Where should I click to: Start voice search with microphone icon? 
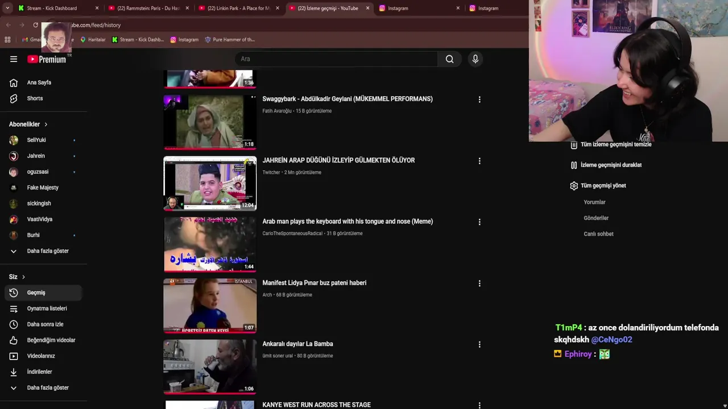475,59
